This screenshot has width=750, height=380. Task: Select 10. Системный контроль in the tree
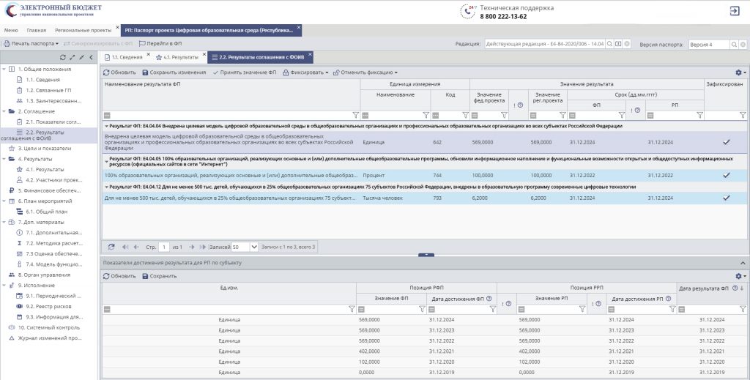[x=49, y=328]
